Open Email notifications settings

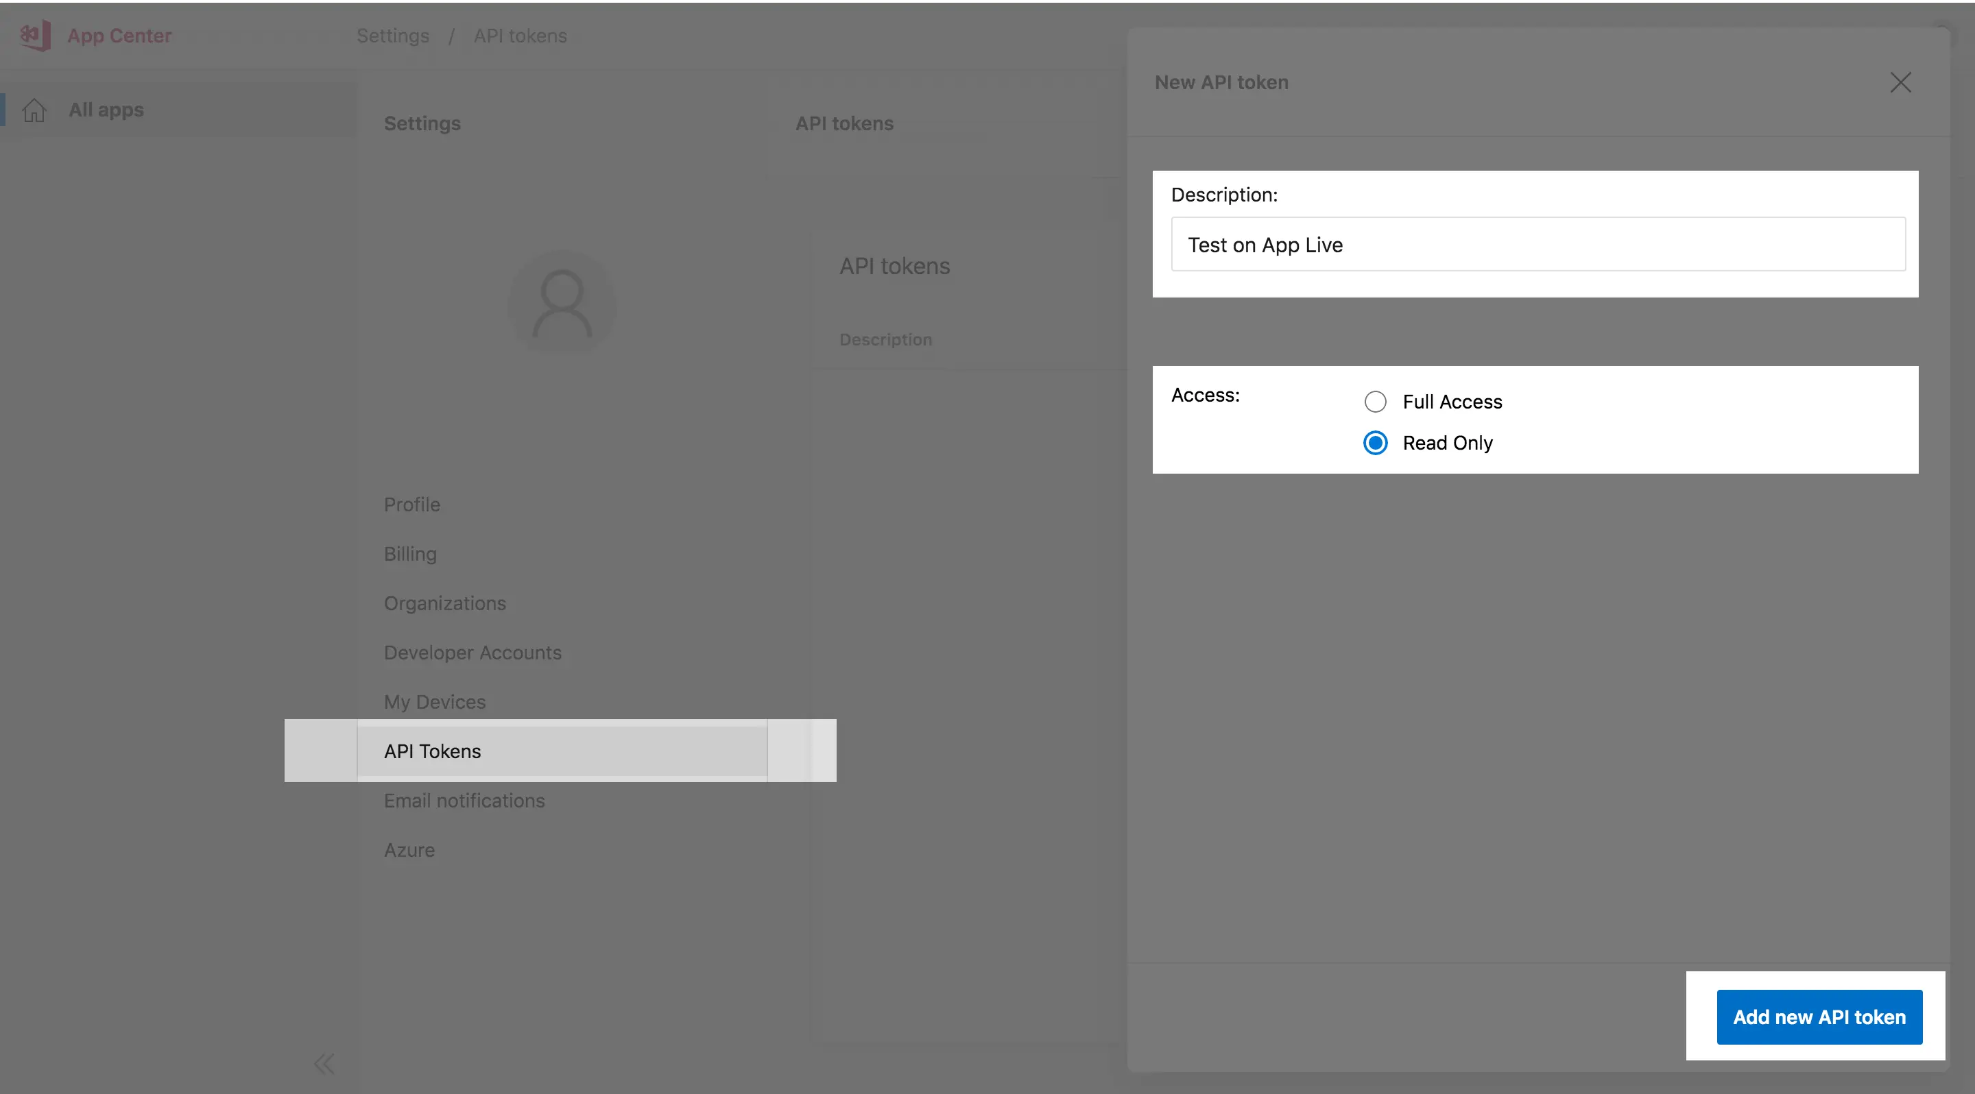[x=464, y=801]
